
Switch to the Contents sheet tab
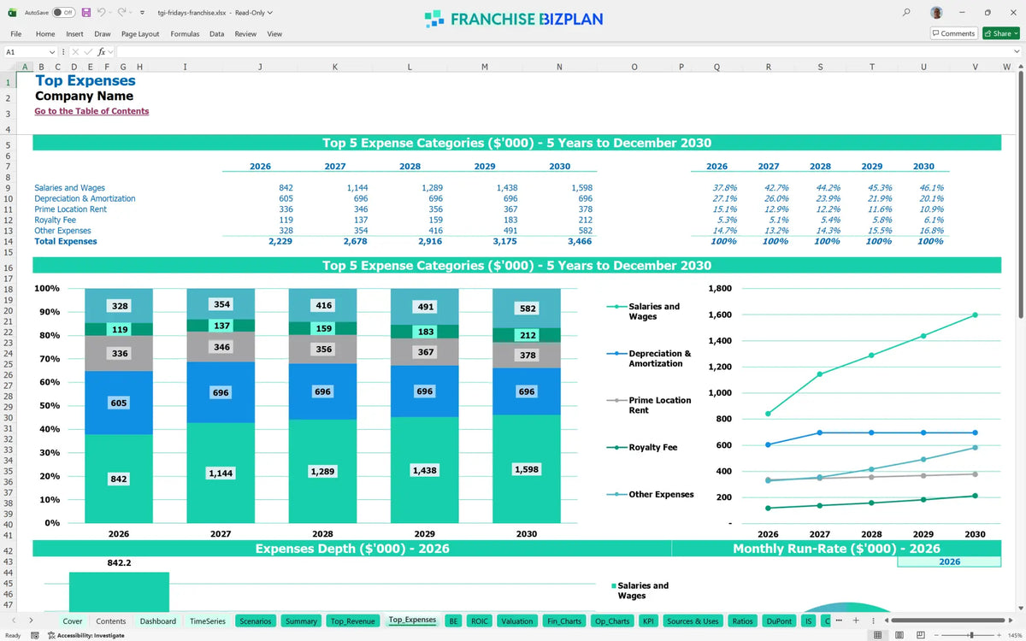click(111, 621)
